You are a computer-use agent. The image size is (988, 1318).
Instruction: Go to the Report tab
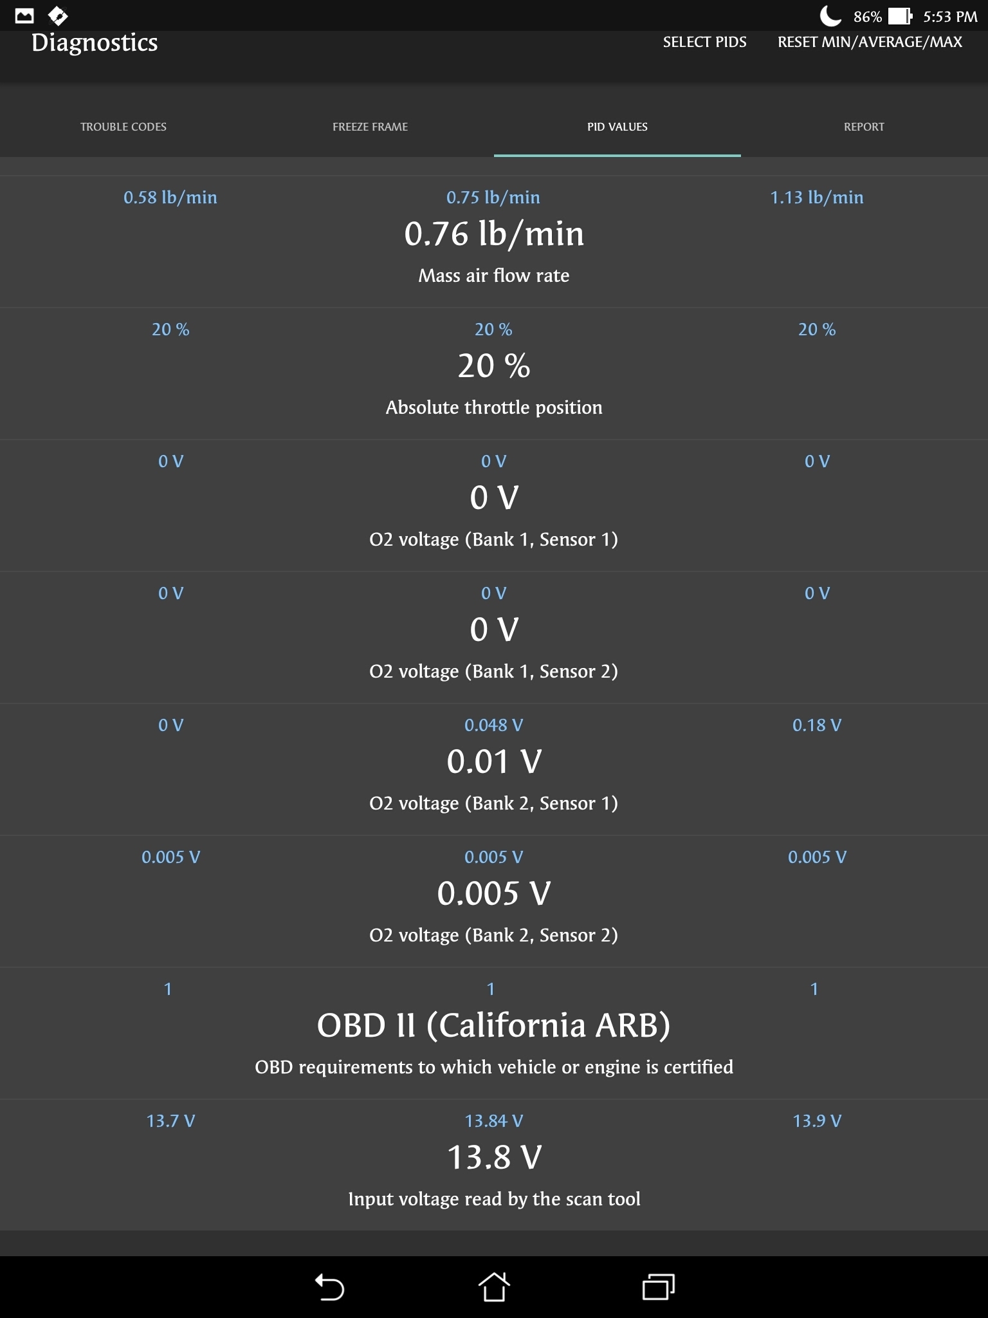pyautogui.click(x=864, y=127)
